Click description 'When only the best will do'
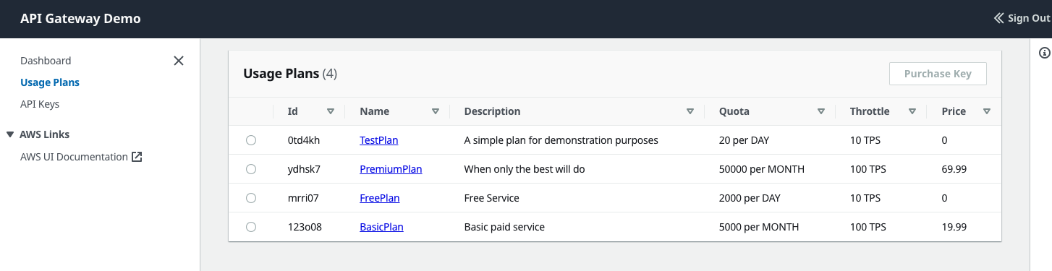The width and height of the screenshot is (1052, 271). pos(525,169)
